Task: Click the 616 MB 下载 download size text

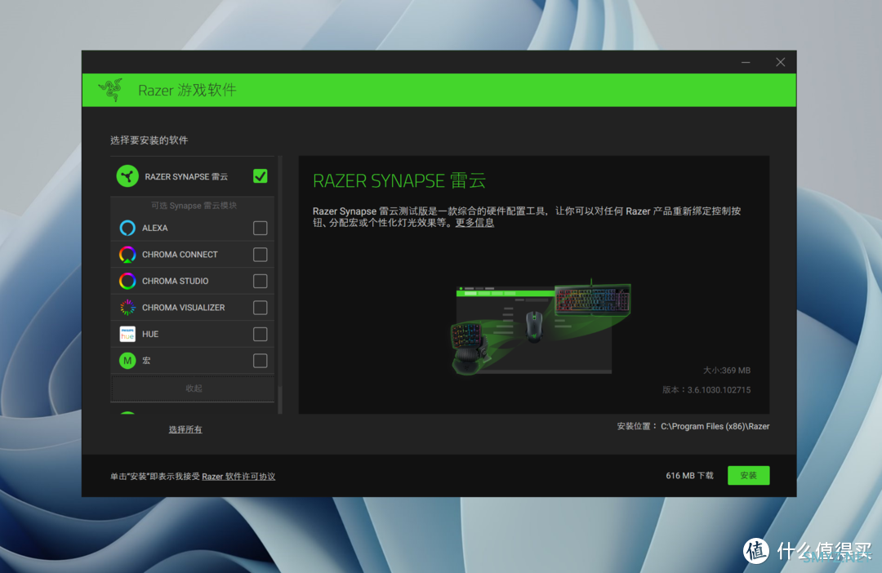Action: [x=689, y=476]
